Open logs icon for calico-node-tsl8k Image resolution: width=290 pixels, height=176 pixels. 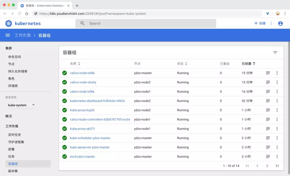268,73
